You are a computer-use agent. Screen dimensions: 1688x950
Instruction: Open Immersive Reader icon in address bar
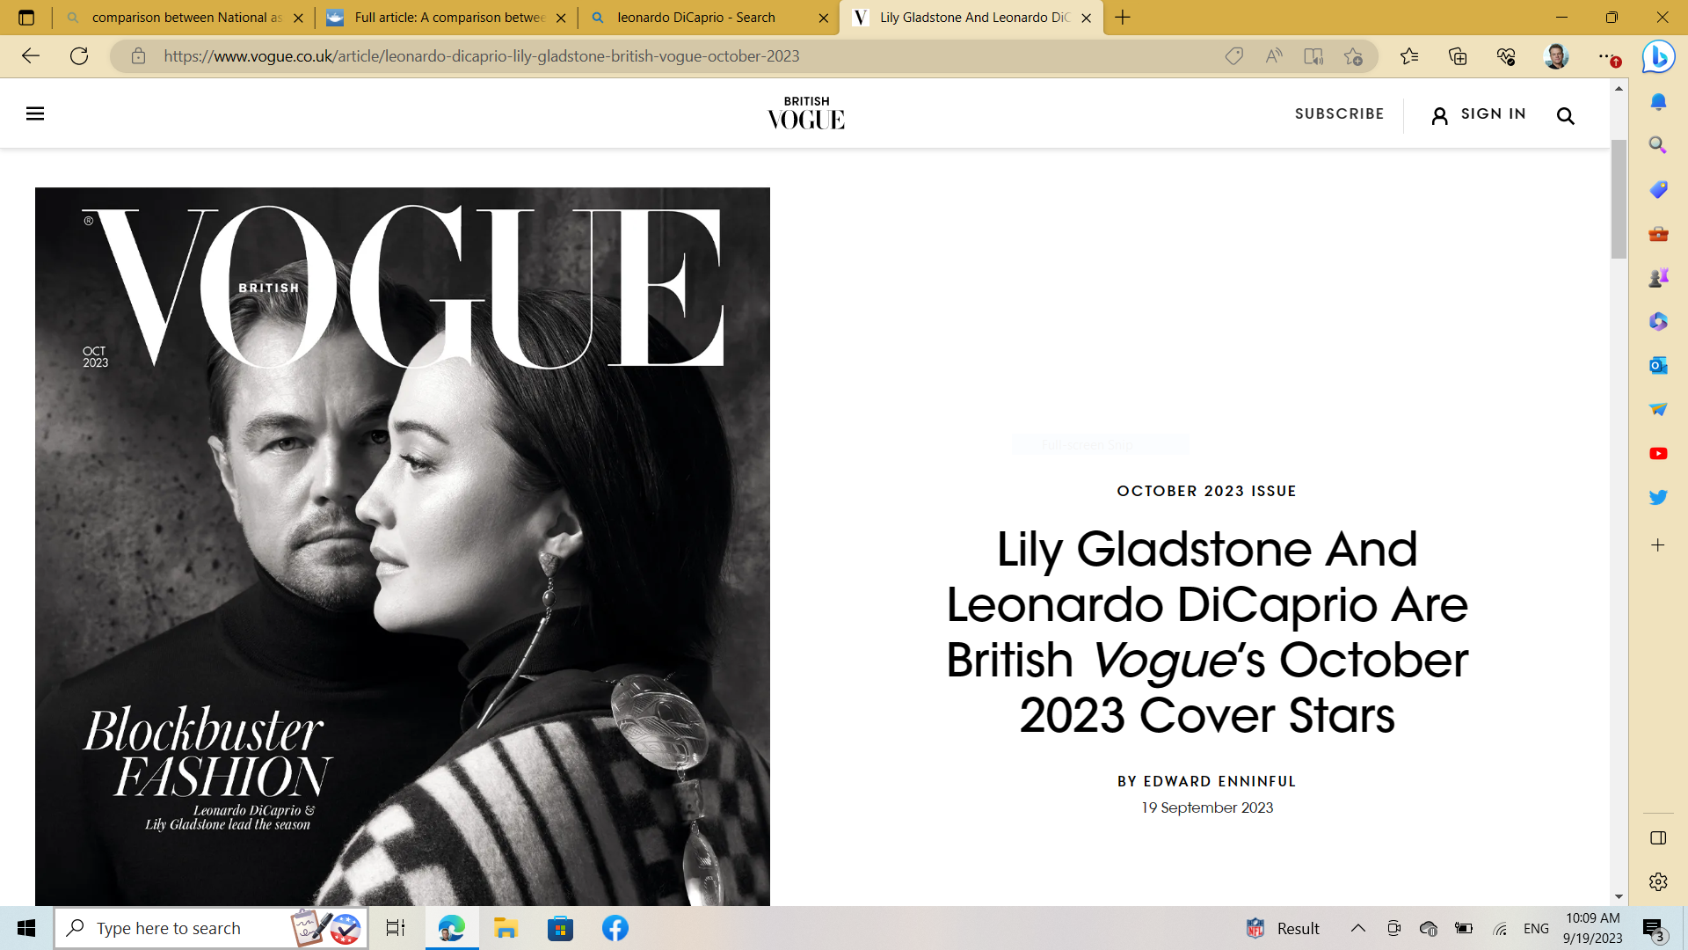point(1313,56)
